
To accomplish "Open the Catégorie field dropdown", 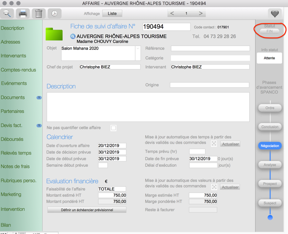I will click(x=210, y=58).
